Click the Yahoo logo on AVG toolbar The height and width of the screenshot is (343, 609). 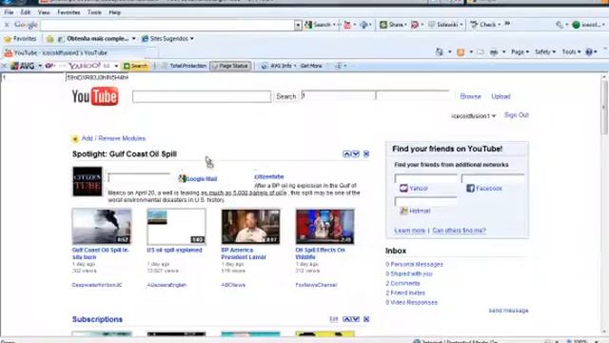85,66
